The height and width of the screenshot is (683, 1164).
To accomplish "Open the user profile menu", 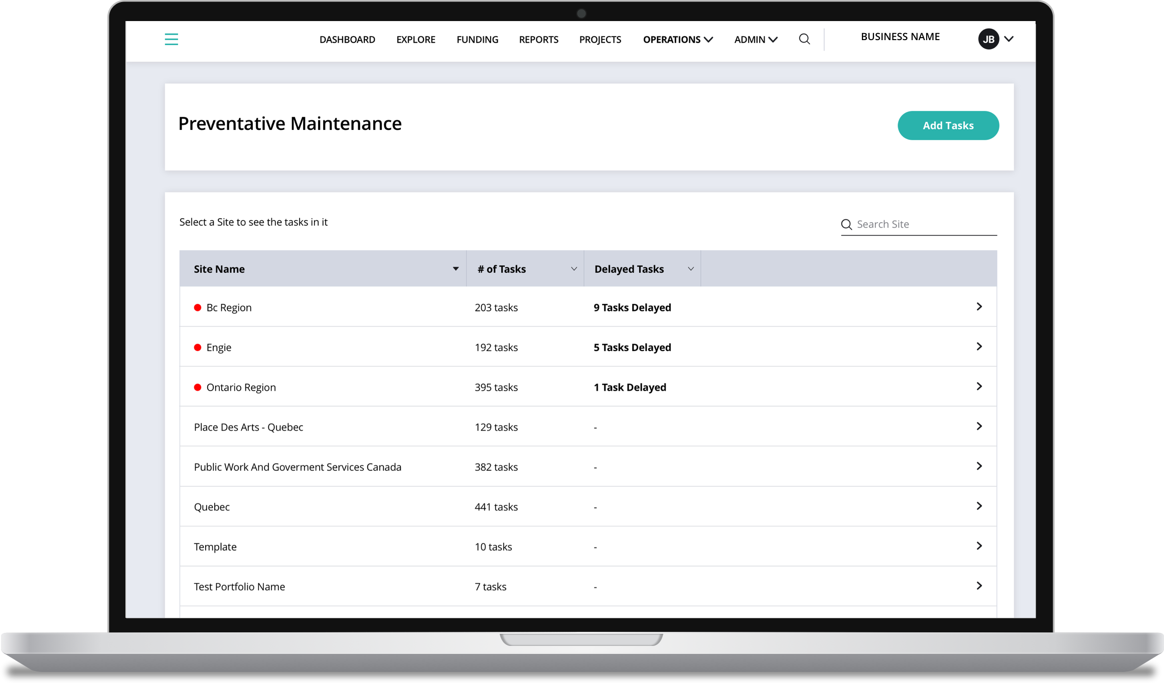I will pos(995,38).
